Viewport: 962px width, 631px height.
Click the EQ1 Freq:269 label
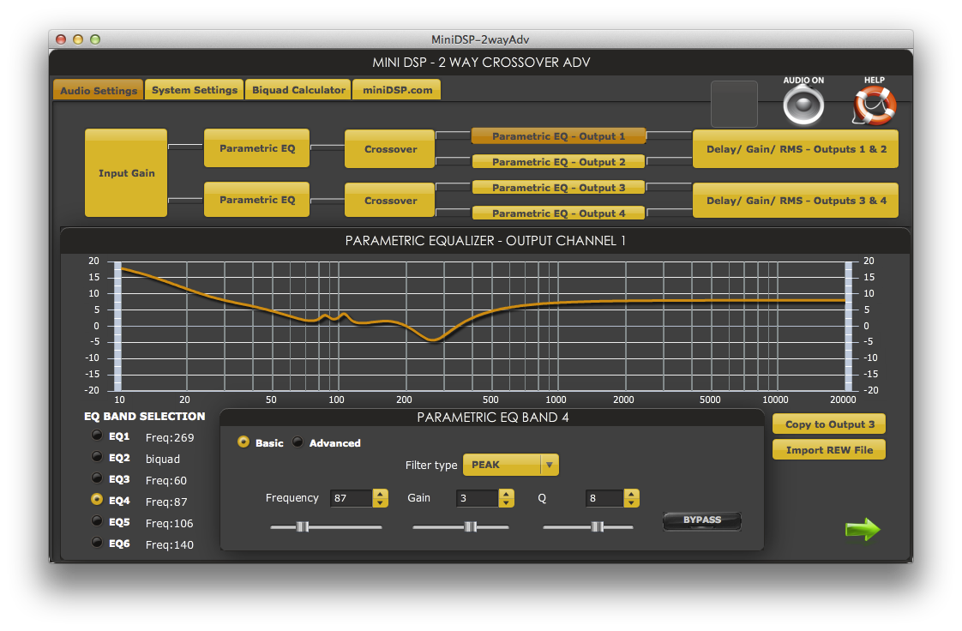(x=170, y=438)
